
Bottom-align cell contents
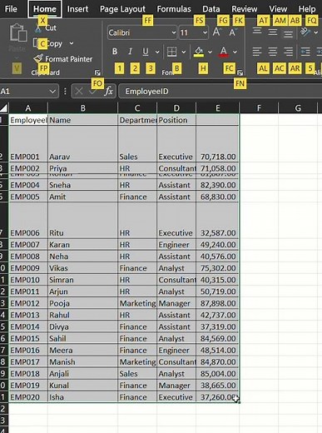click(288, 34)
